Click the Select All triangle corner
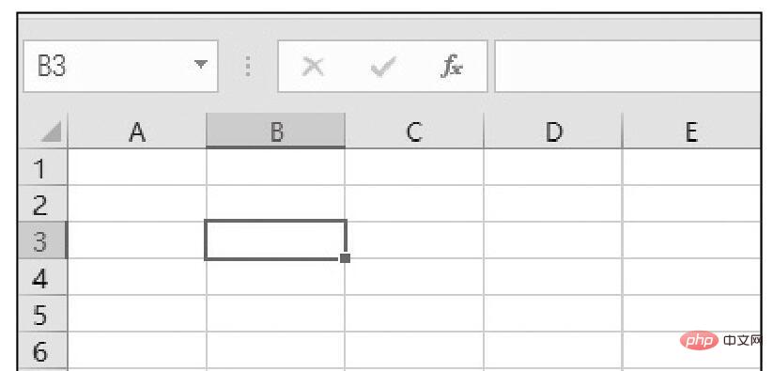 click(x=52, y=131)
